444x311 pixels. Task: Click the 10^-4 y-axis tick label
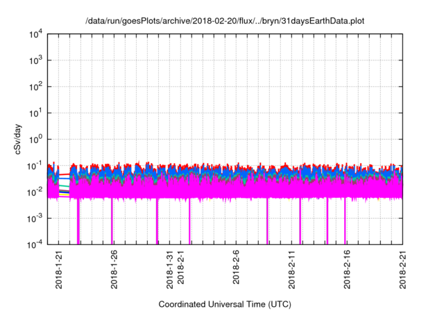coord(35,244)
